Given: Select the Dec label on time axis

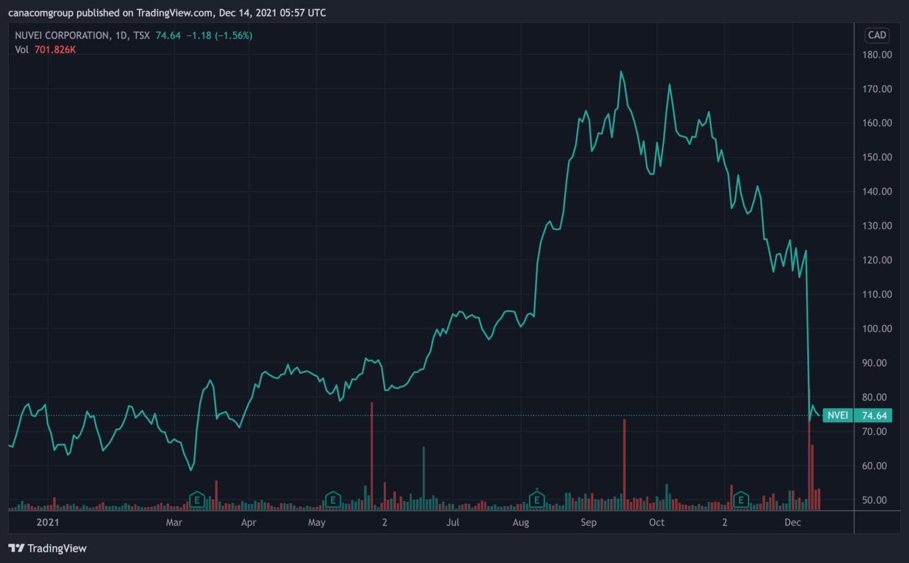Looking at the screenshot, I should click(x=792, y=522).
